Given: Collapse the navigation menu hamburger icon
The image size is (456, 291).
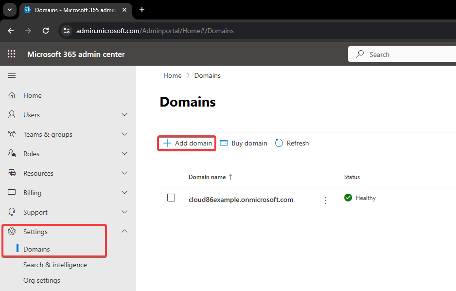Looking at the screenshot, I should [12, 75].
